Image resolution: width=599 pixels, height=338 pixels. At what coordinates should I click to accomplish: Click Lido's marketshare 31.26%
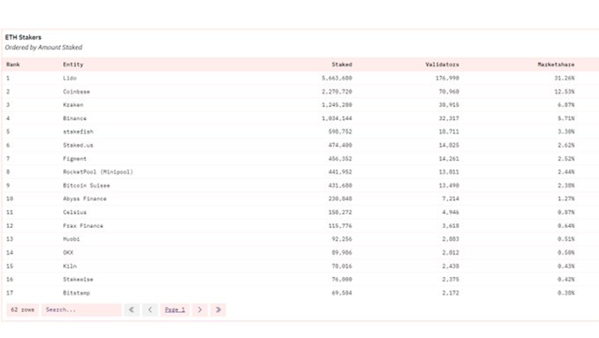(x=564, y=78)
